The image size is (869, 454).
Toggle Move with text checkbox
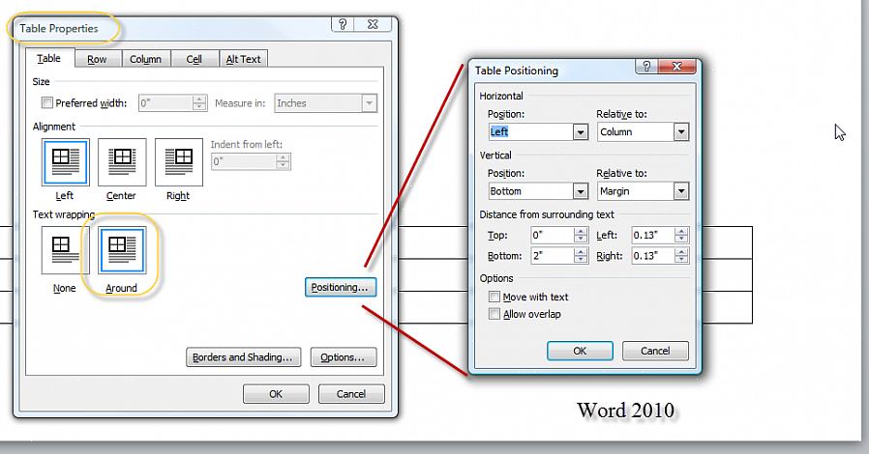(x=494, y=297)
